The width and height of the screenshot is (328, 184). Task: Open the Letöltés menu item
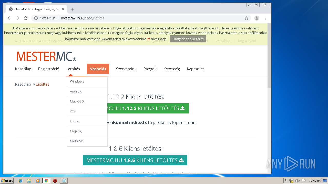pos(73,69)
